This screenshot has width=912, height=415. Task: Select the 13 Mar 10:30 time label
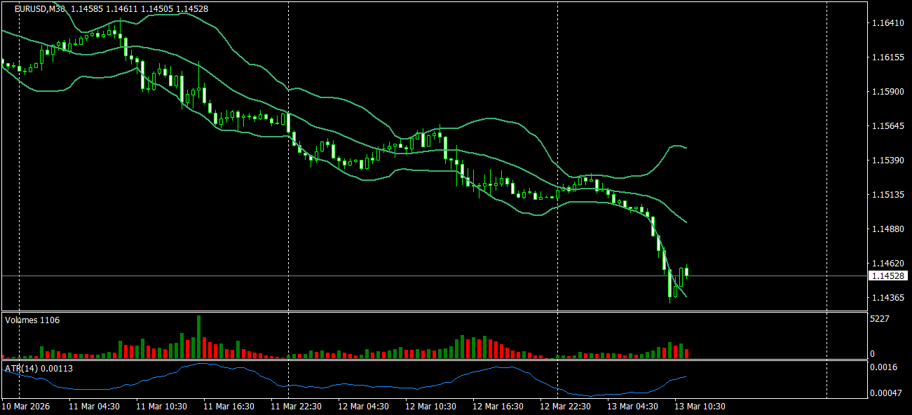(x=700, y=407)
